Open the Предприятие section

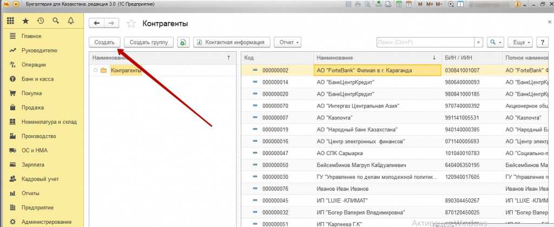pos(37,208)
